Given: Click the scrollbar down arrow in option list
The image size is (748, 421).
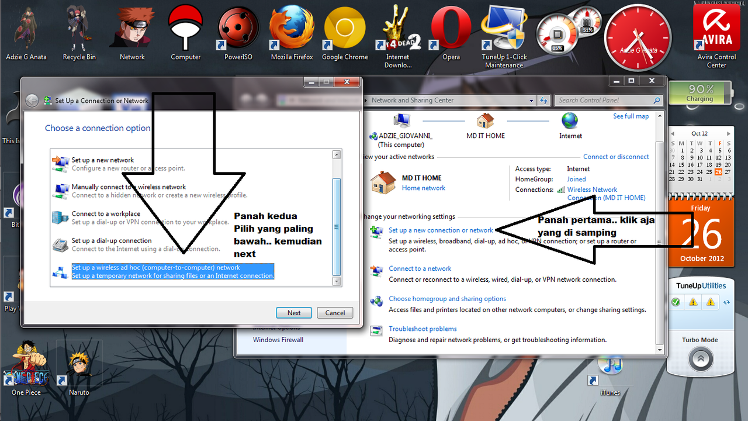Looking at the screenshot, I should click(x=336, y=281).
